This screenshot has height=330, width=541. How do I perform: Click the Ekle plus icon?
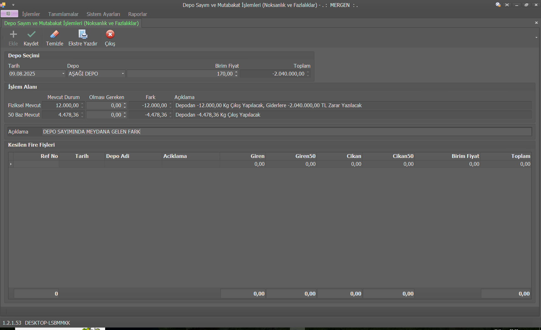point(13,34)
